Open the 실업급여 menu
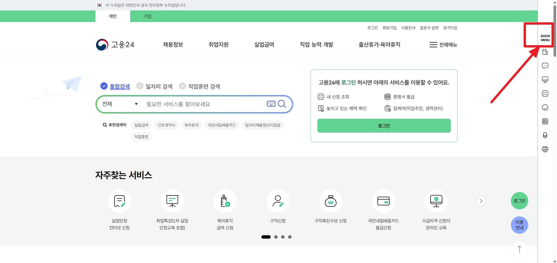Screen dimensions: 557x263 [x=264, y=45]
